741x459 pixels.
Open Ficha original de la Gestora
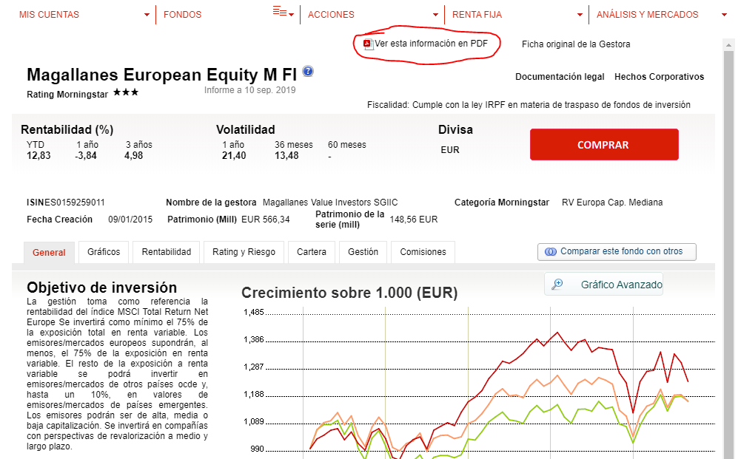(x=576, y=44)
